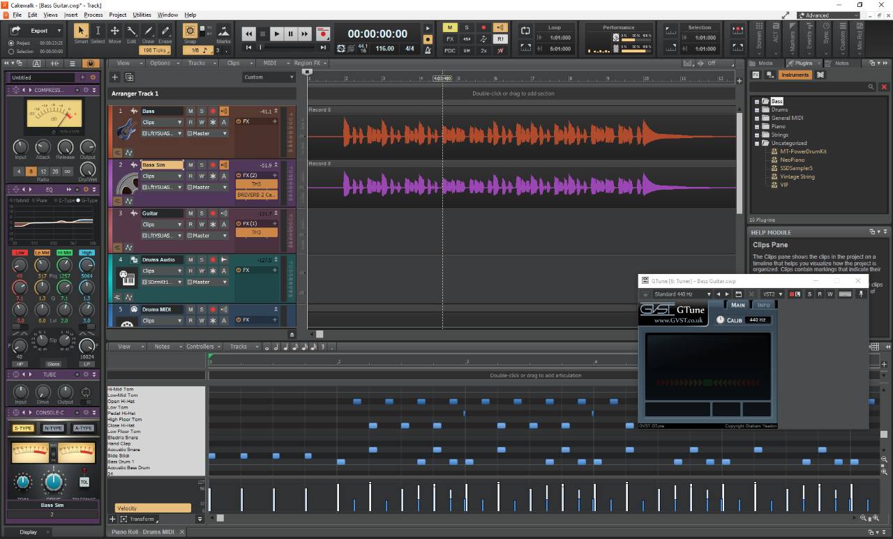Open Bass Sim Master output dropdown
This screenshot has width=893, height=539.
point(207,187)
